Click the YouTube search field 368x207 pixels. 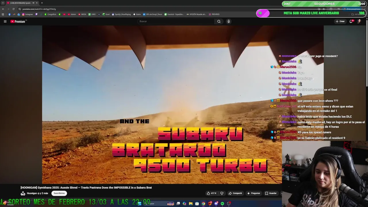coord(176,21)
